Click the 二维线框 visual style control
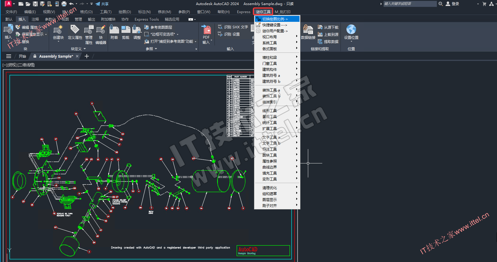497x262 pixels. coord(27,65)
